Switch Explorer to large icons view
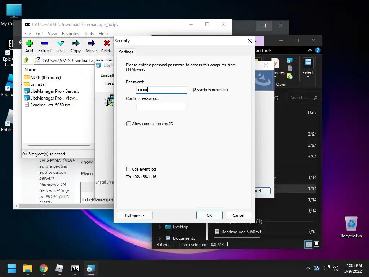The height and width of the screenshot is (277, 369). [316, 244]
